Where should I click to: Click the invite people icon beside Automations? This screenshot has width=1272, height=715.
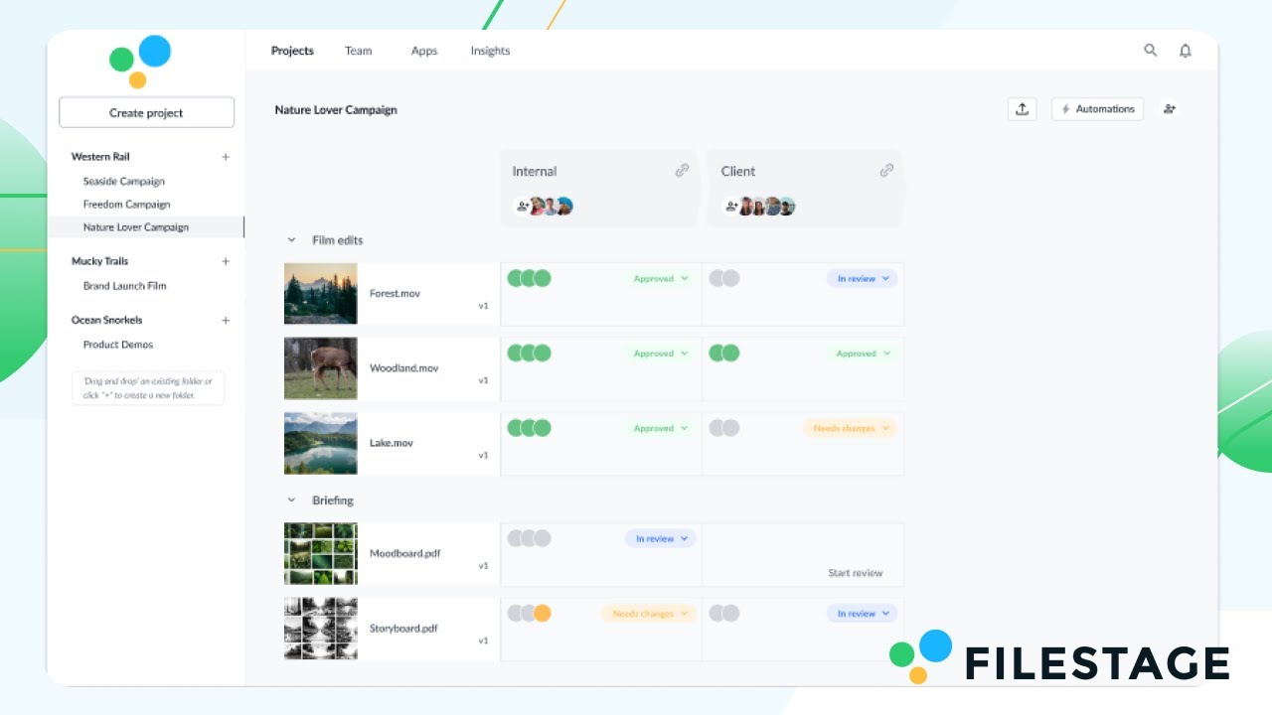click(x=1170, y=109)
